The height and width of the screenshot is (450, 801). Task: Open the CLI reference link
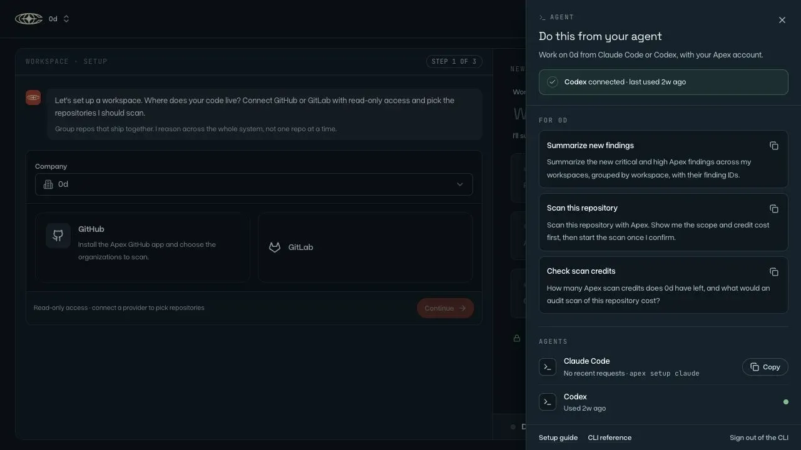(610, 437)
